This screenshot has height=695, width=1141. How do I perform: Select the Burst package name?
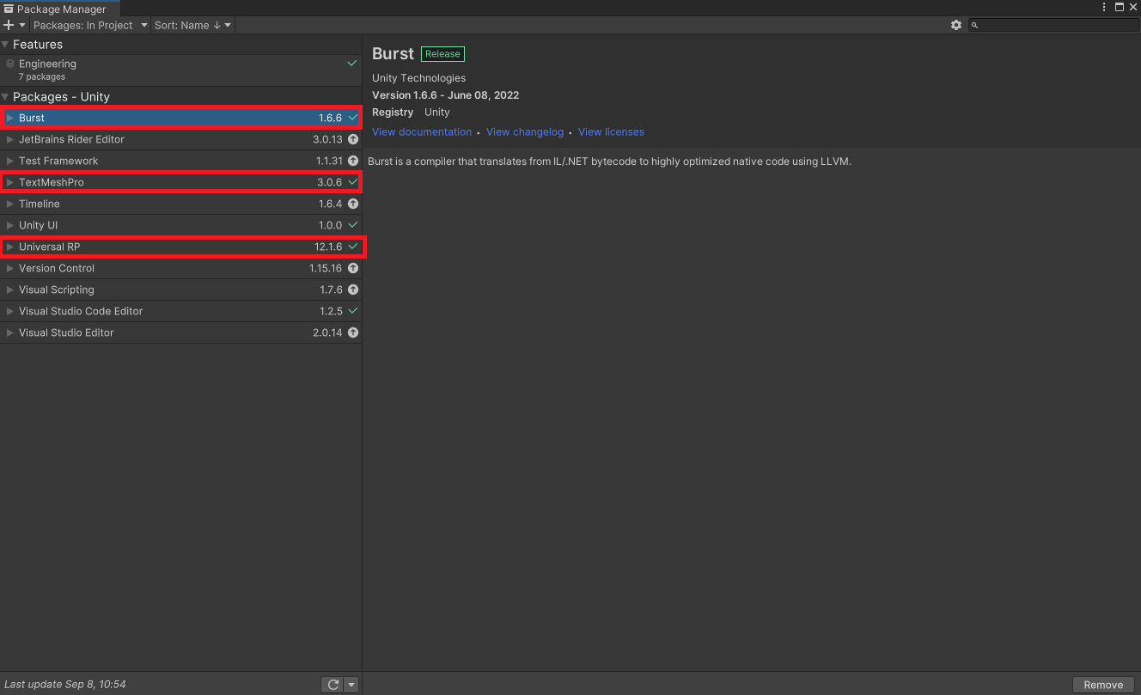tap(32, 118)
